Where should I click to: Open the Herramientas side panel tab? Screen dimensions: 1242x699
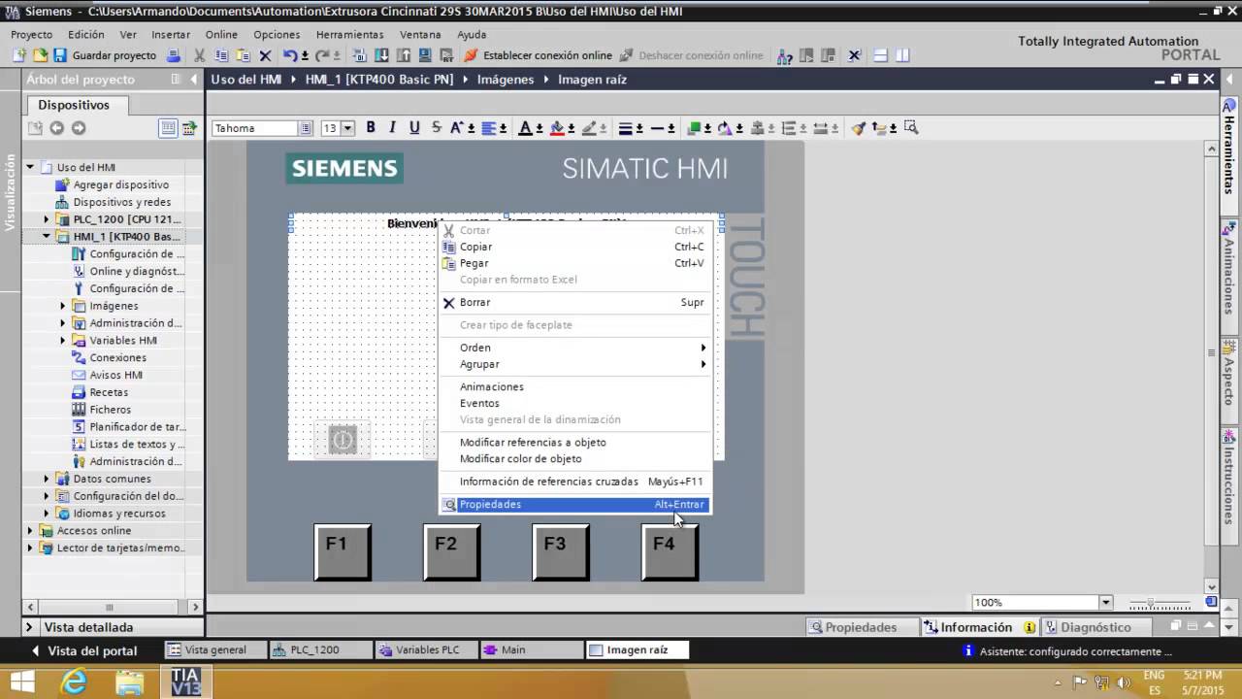coord(1230,146)
